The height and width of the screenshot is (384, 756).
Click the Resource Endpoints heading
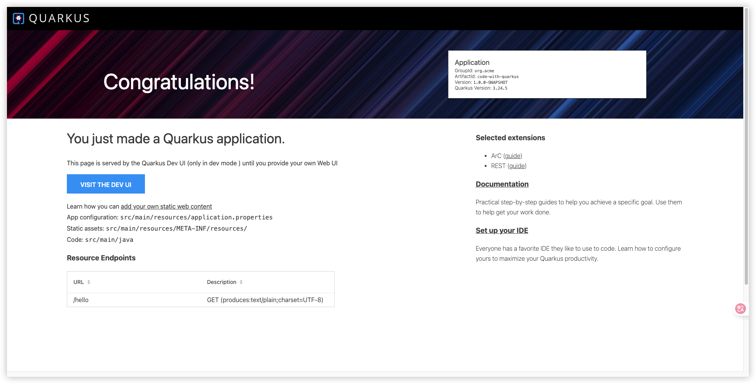(x=101, y=258)
